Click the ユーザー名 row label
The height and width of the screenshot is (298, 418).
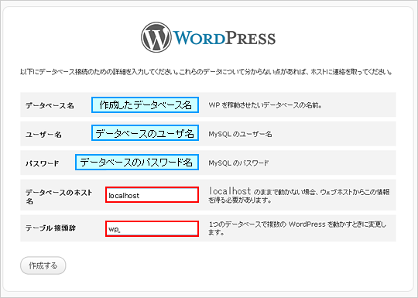(x=43, y=135)
